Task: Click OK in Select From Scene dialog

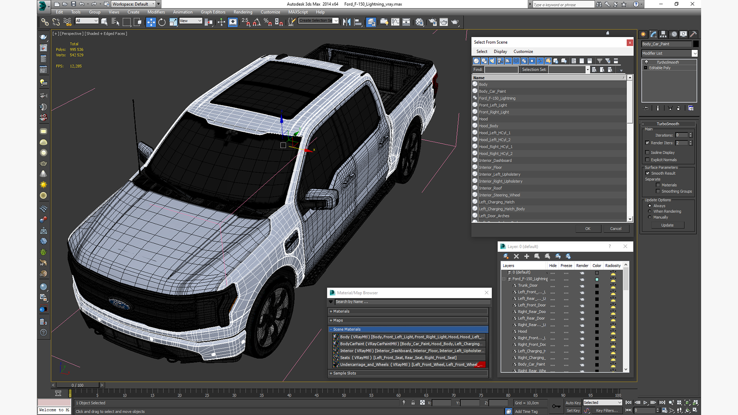Action: point(588,229)
